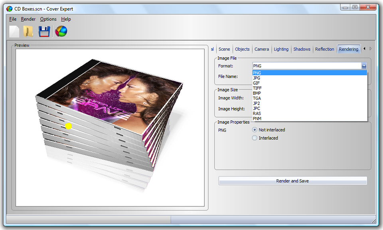Open the Options menu
Image resolution: width=383 pixels, height=230 pixels.
[x=48, y=19]
